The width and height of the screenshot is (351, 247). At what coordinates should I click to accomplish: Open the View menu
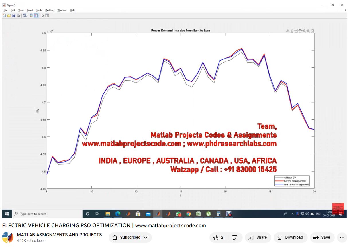pyautogui.click(x=21, y=10)
